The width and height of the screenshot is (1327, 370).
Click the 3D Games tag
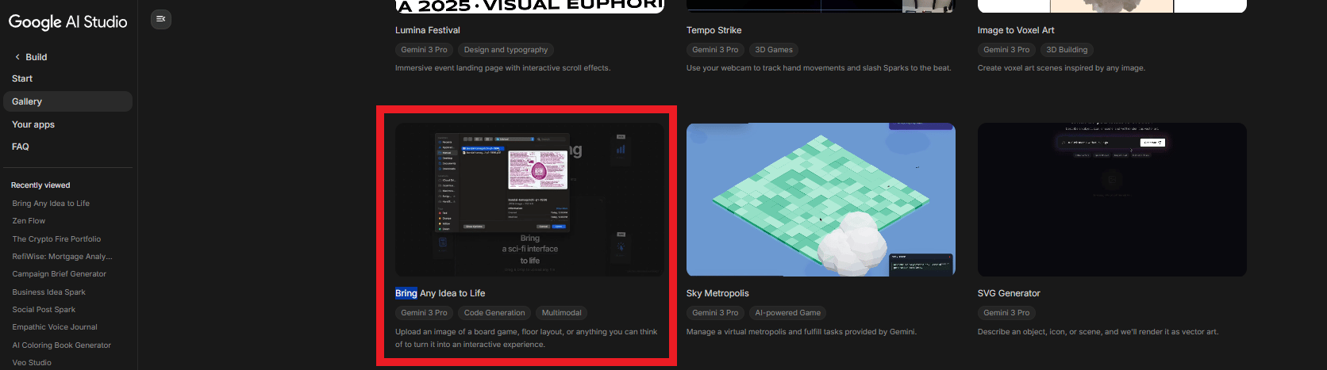(x=774, y=50)
